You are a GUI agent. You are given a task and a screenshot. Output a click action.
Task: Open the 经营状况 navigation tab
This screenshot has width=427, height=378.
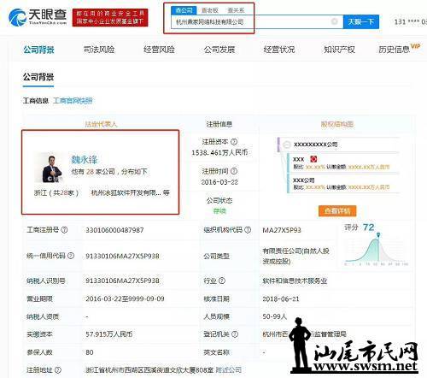tap(279, 50)
